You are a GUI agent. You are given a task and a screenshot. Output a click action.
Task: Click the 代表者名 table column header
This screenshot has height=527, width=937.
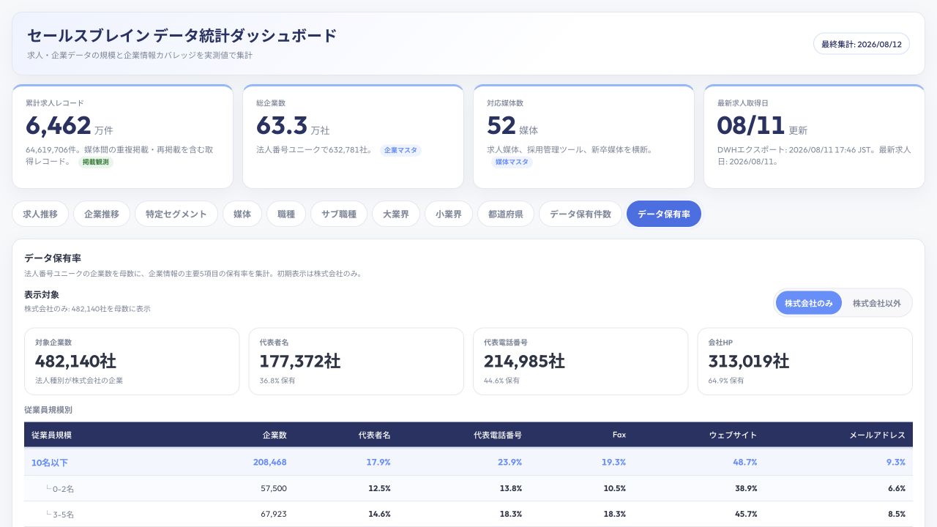click(x=374, y=435)
